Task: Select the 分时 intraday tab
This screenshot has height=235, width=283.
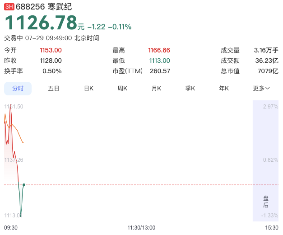Action: (18, 89)
